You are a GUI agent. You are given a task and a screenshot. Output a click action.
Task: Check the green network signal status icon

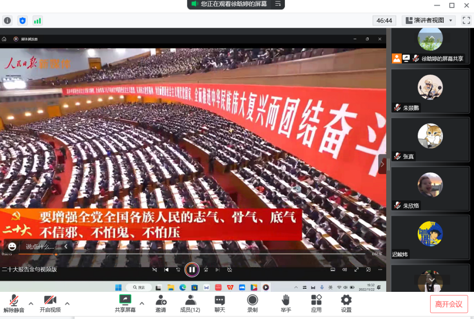coord(38,20)
